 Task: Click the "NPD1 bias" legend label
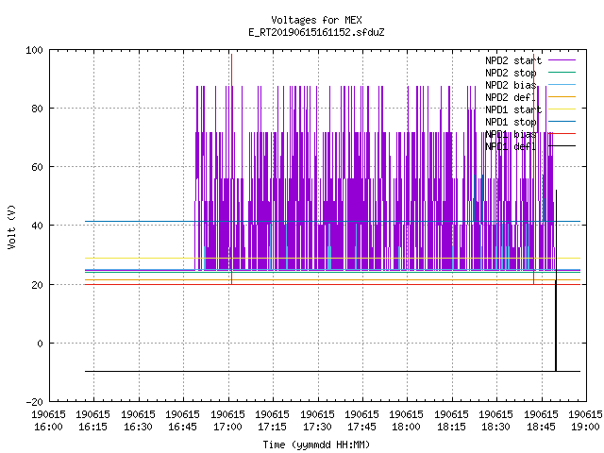511,134
